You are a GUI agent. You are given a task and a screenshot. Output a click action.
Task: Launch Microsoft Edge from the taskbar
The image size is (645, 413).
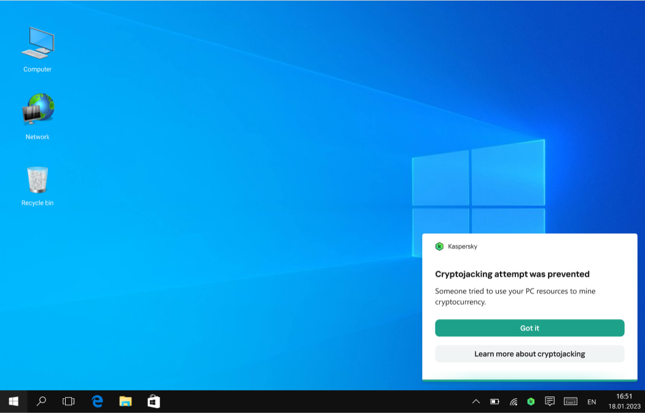[x=97, y=401]
